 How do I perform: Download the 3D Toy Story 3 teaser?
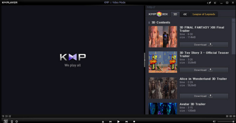click(204, 70)
